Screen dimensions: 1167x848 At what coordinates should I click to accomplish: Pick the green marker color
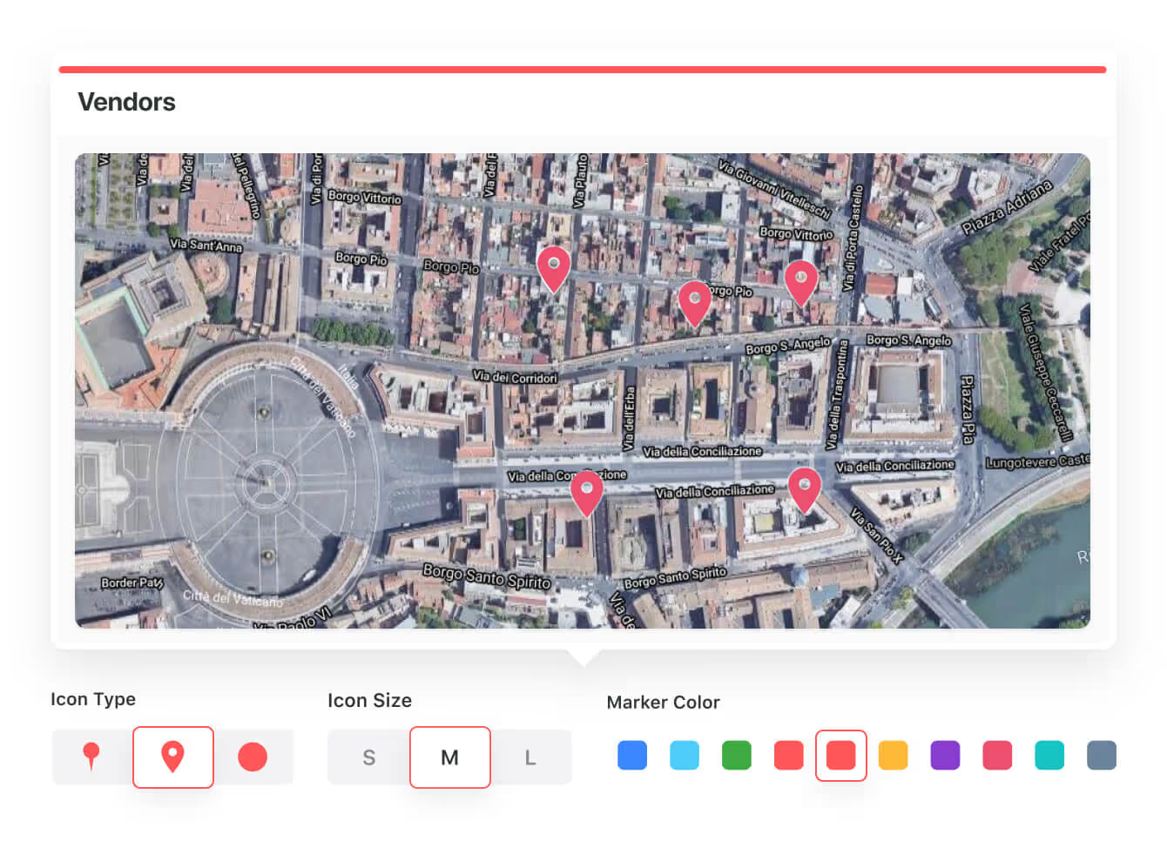point(737,755)
